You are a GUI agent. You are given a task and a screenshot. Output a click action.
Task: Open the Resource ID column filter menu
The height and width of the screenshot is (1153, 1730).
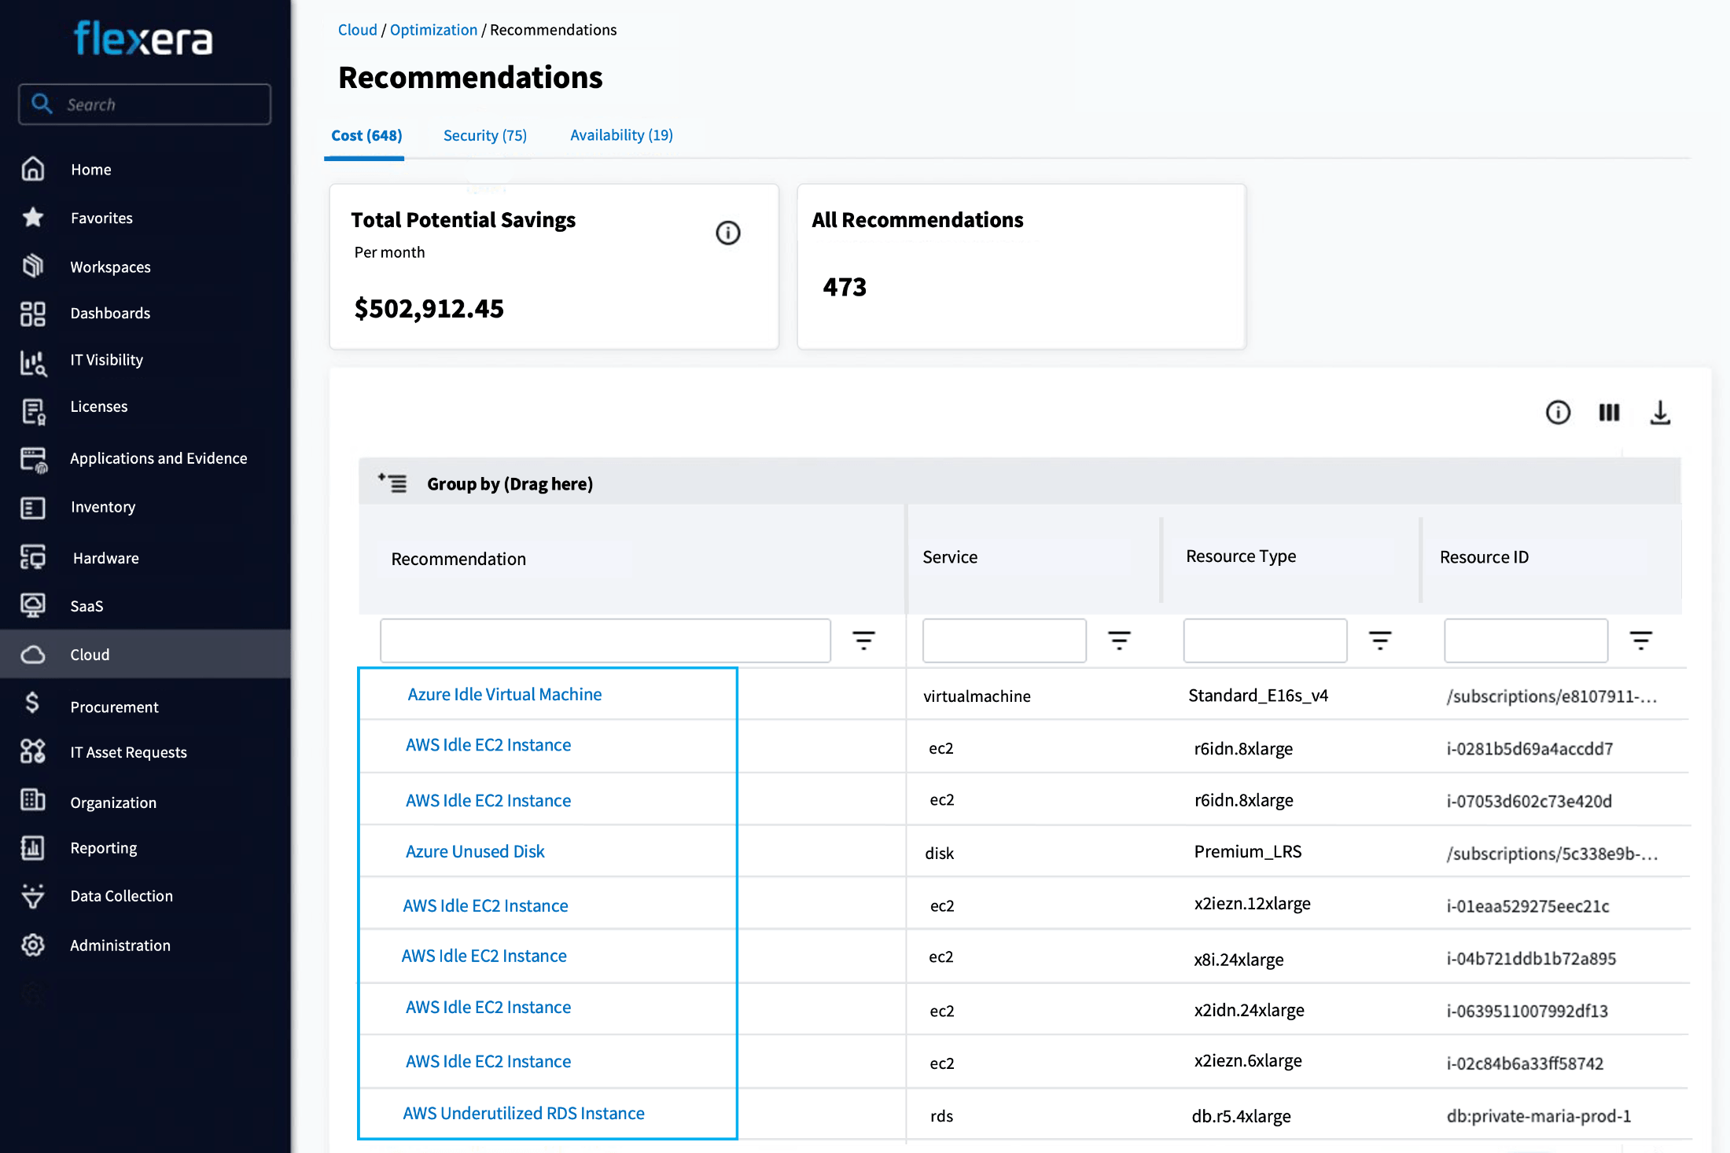pos(1640,641)
